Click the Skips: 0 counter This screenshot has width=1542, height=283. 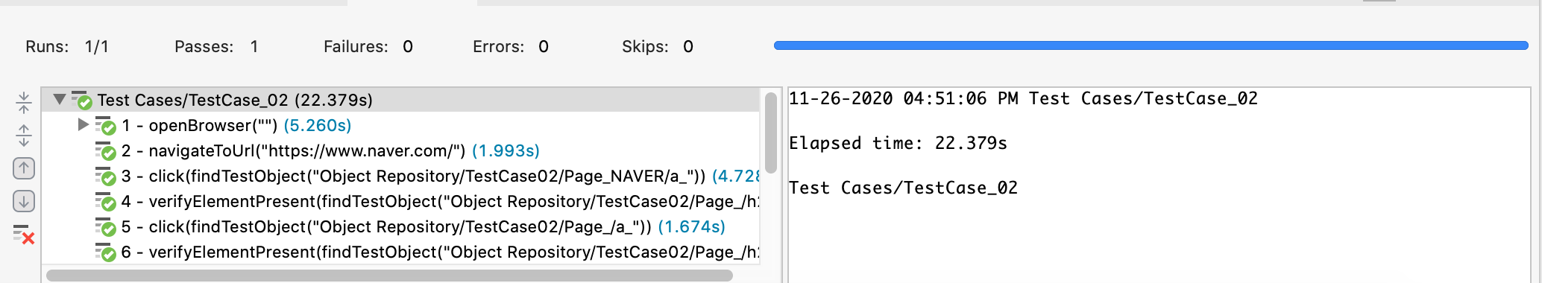click(x=658, y=46)
